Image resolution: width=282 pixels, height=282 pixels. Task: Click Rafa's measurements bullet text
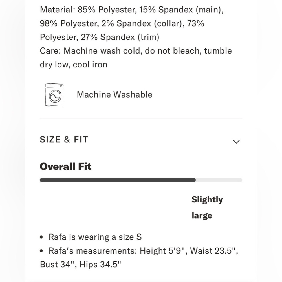pyautogui.click(x=139, y=257)
